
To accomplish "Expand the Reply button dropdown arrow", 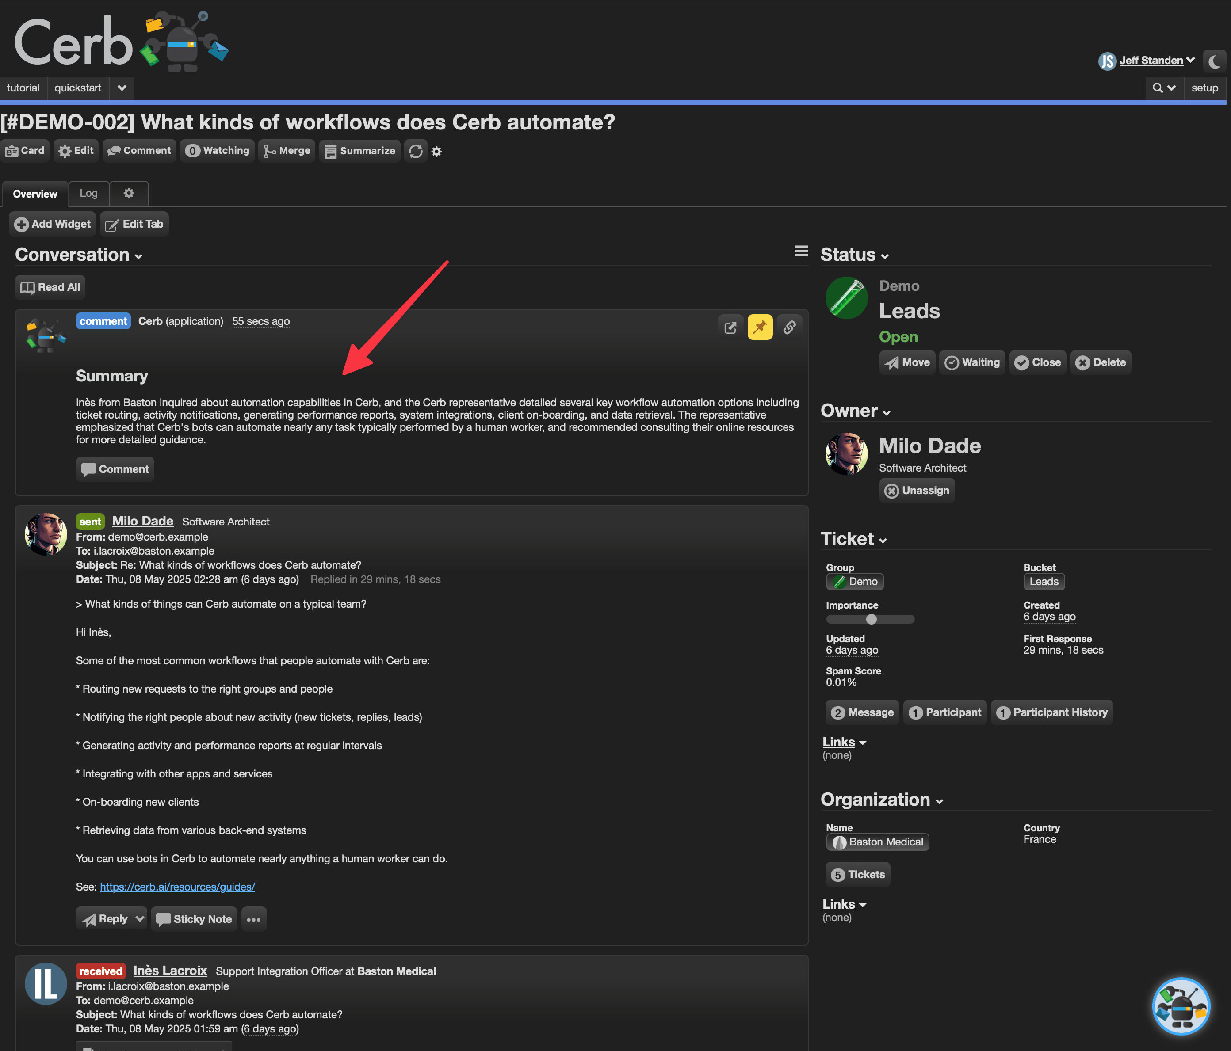I will click(x=140, y=918).
